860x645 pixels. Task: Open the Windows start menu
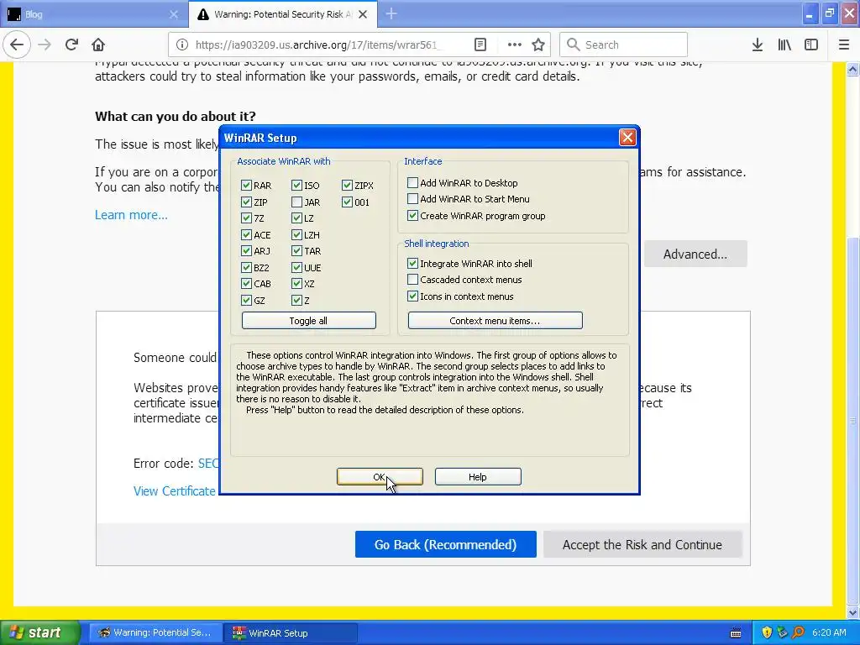[39, 632]
